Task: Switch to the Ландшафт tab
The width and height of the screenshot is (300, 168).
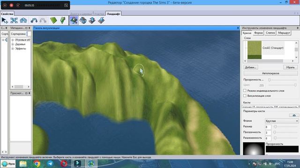Action: (113, 14)
